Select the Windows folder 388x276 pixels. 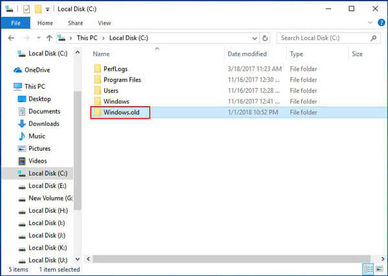tap(116, 101)
